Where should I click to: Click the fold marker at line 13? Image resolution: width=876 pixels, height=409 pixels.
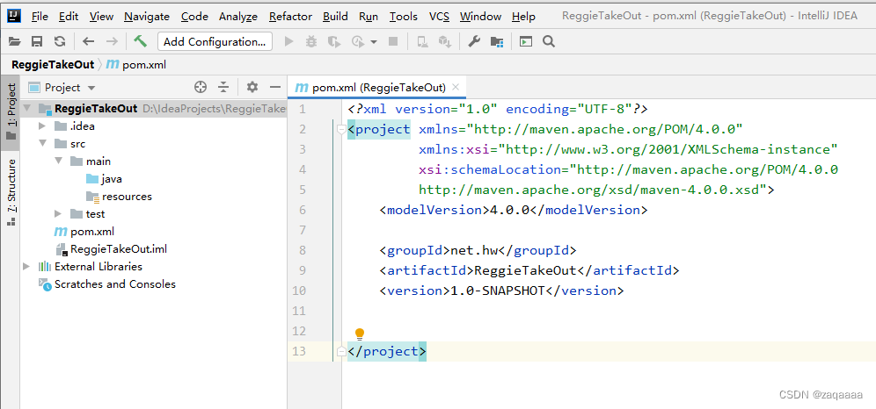point(340,351)
